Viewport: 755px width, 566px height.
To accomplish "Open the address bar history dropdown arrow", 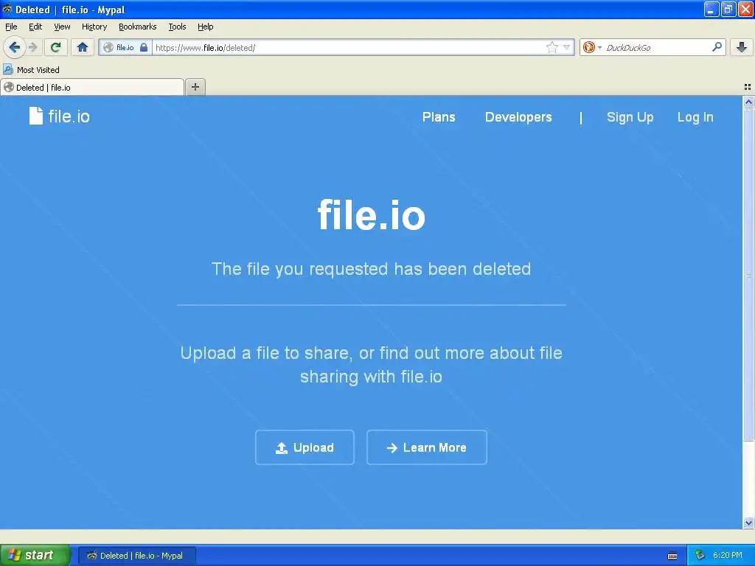I will tap(567, 47).
